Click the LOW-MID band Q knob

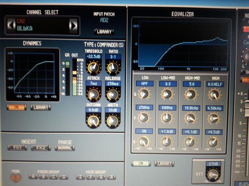167,94
